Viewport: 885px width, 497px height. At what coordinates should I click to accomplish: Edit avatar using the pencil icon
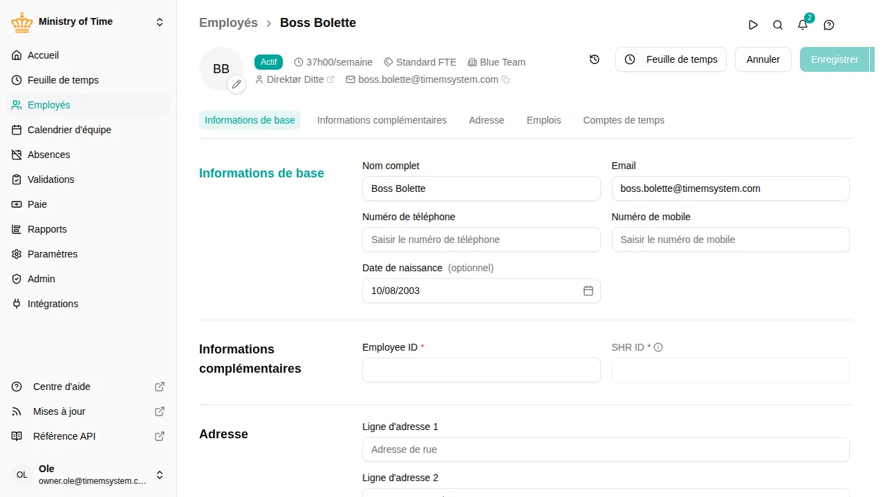tap(236, 84)
